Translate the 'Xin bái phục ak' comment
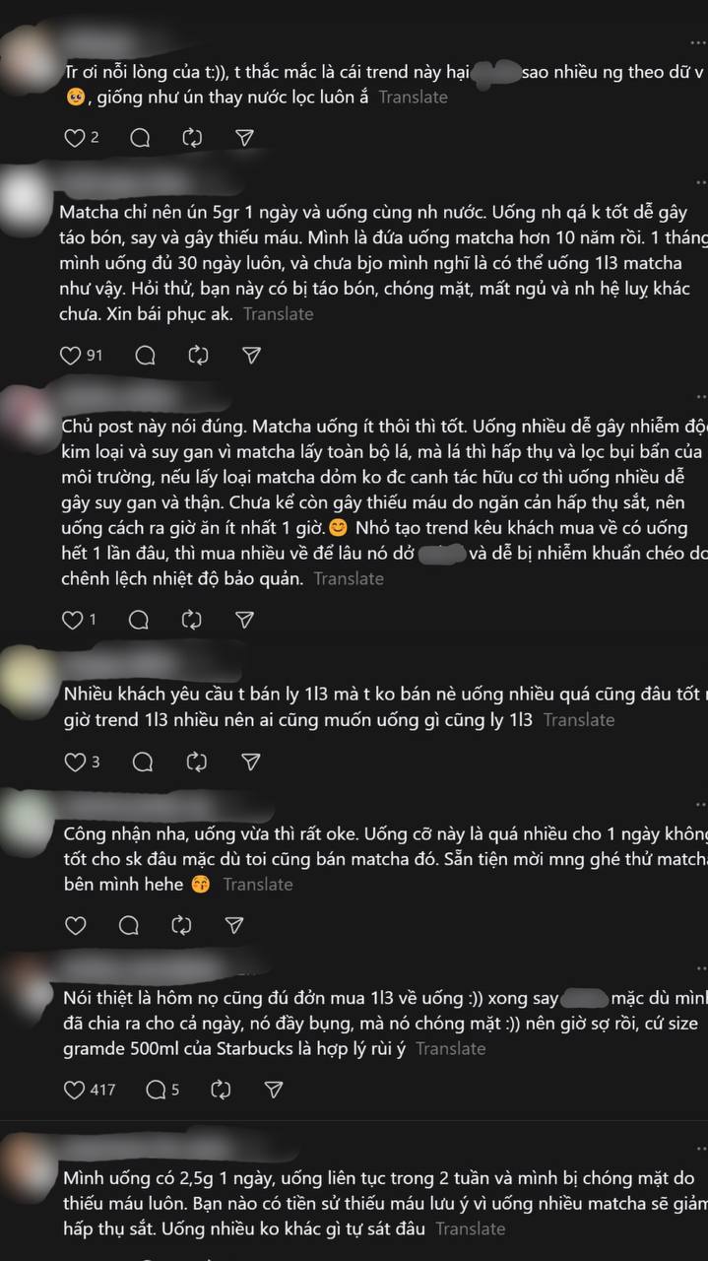Image resolution: width=708 pixels, height=1261 pixels. [x=278, y=313]
